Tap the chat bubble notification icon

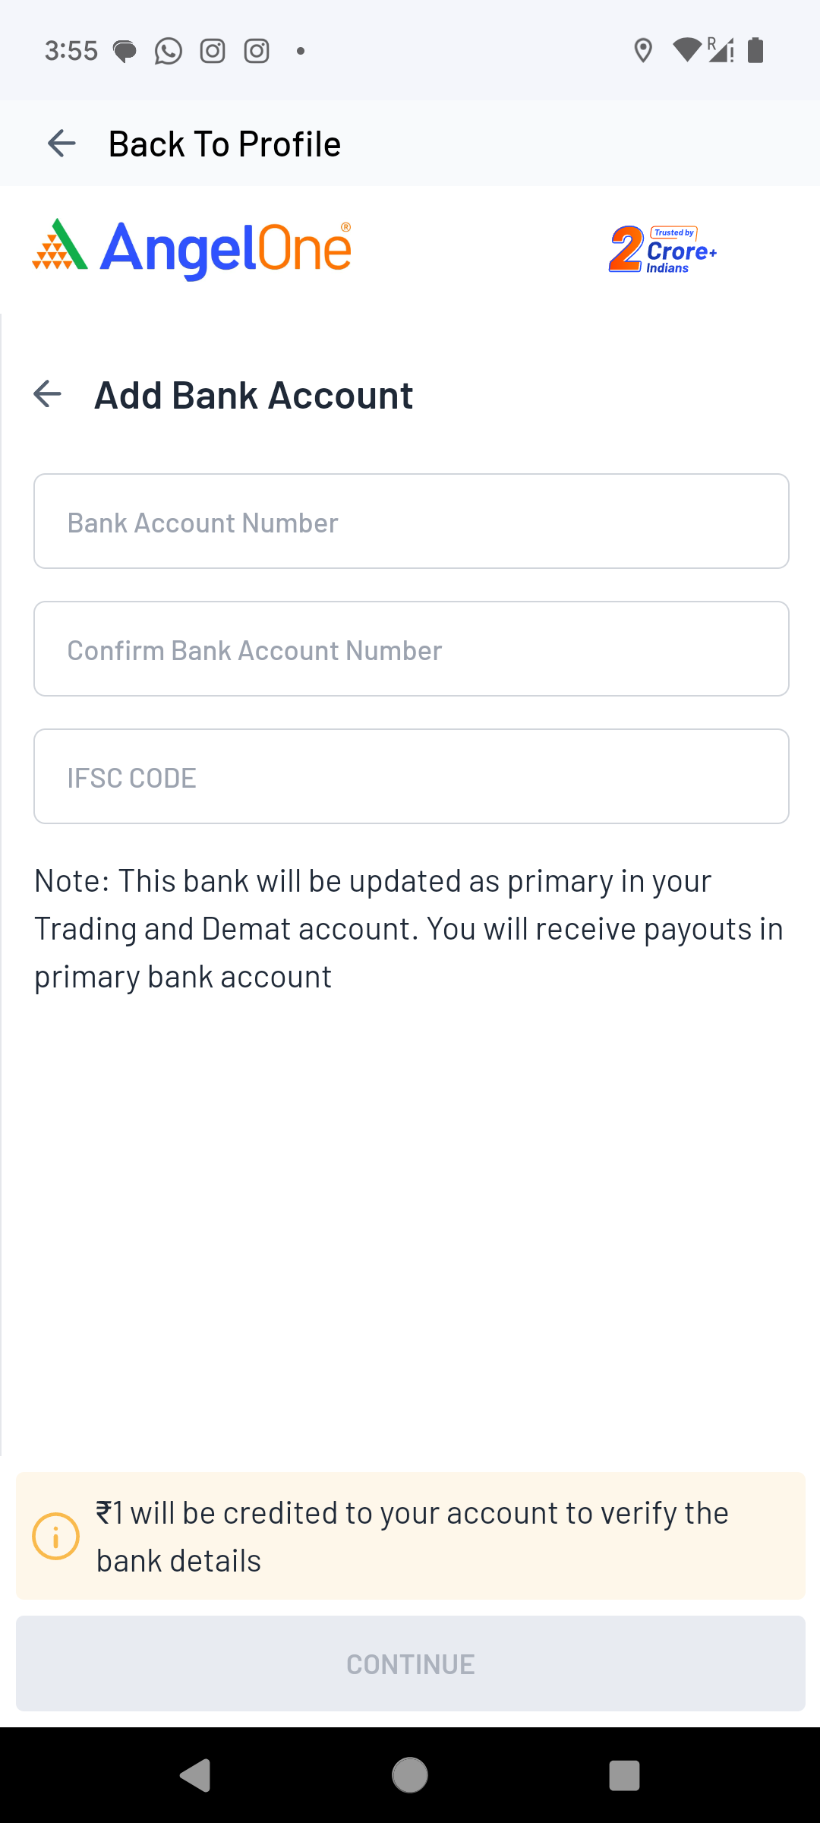coord(125,51)
